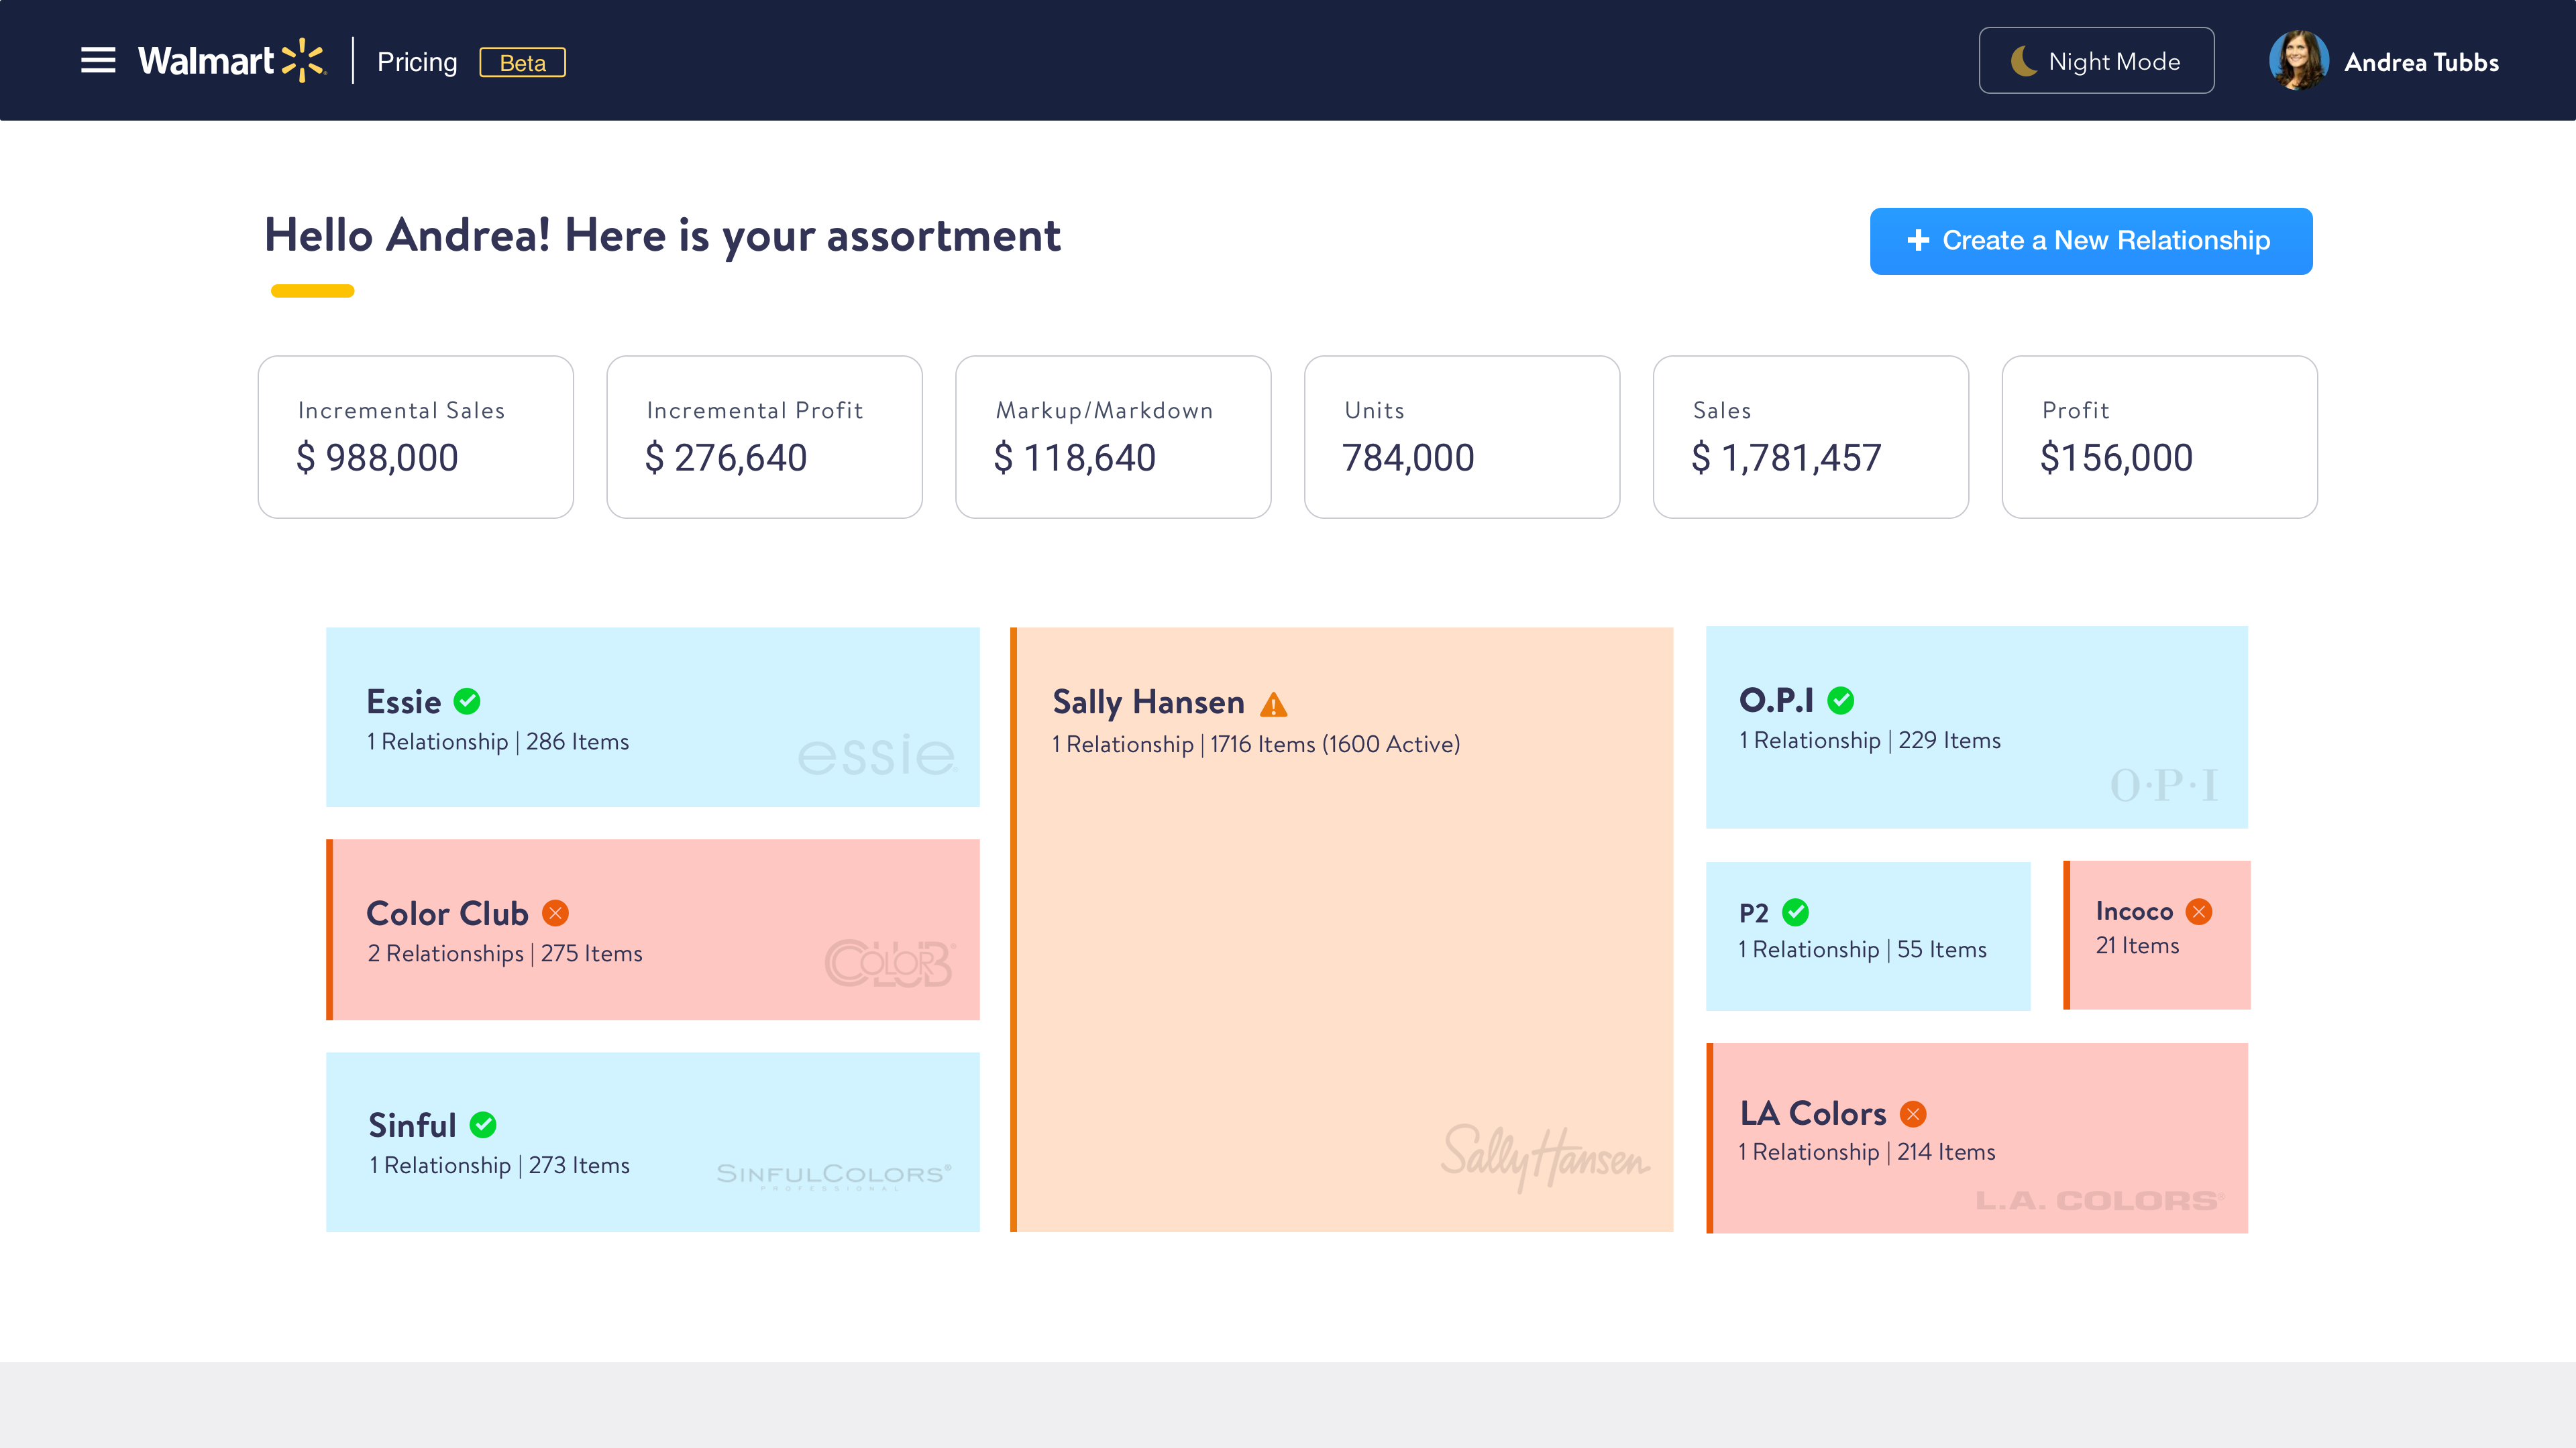Click text '1 Relationship | 273 Items'
The image size is (2576, 1448).
tap(499, 1166)
